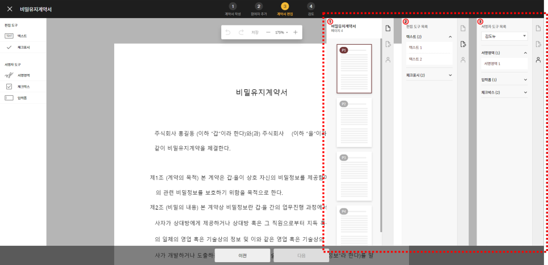Image resolution: width=548 pixels, height=265 pixels.
Task: Select the 텍스트 1 list item
Action: coord(429,48)
